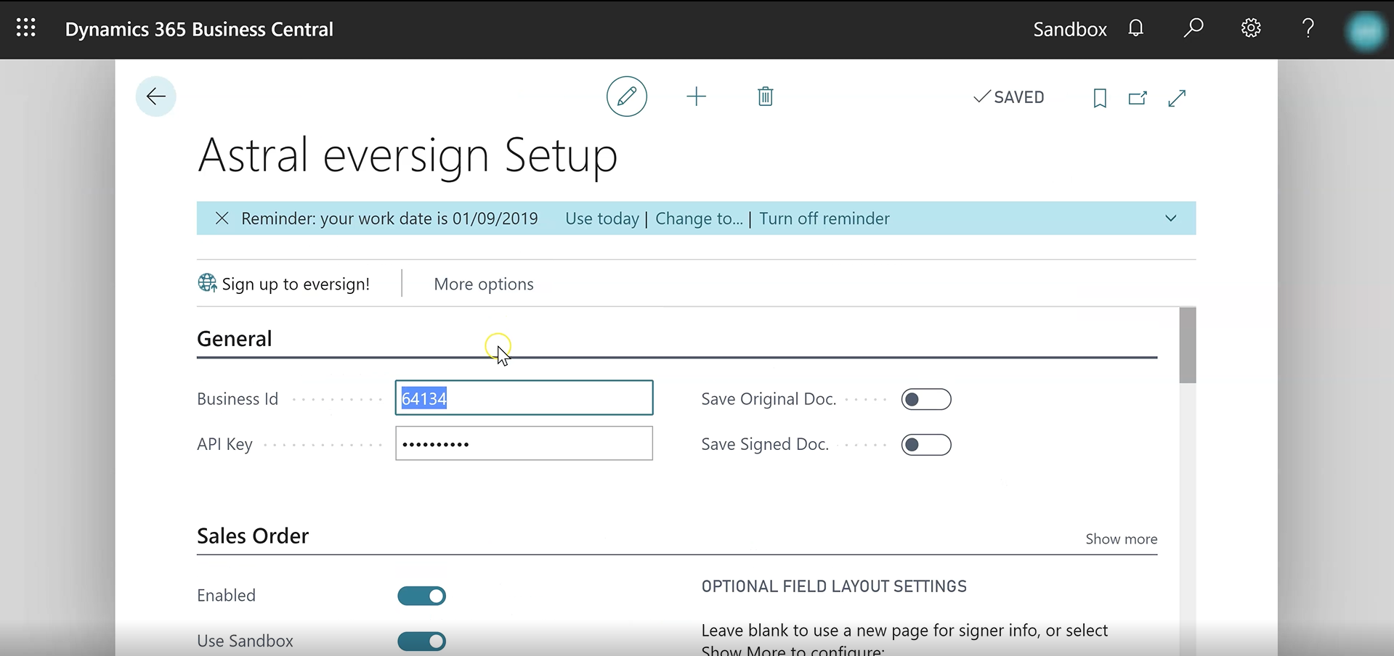Collapse the General section header
This screenshot has height=656, width=1394.
pyautogui.click(x=235, y=339)
